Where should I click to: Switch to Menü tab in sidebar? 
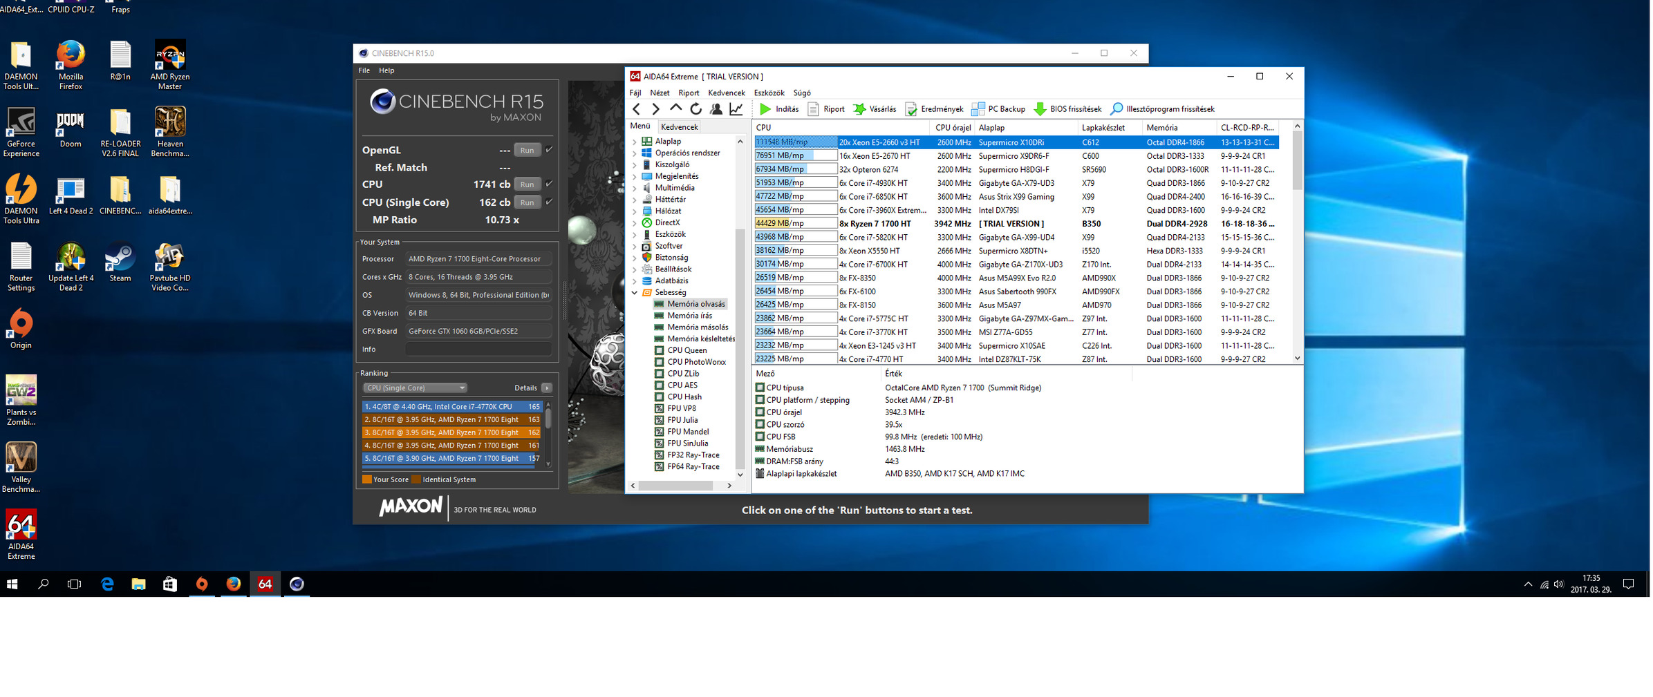640,126
